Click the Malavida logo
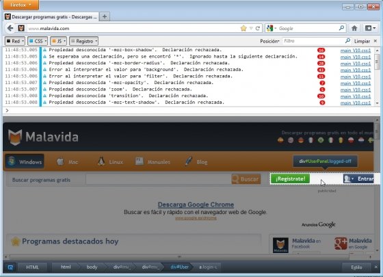 tap(43, 137)
